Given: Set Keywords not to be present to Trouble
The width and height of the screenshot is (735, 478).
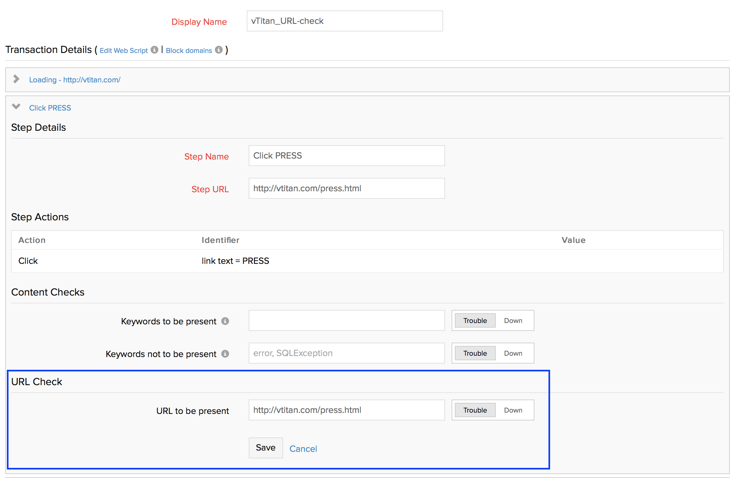Looking at the screenshot, I should pos(475,353).
